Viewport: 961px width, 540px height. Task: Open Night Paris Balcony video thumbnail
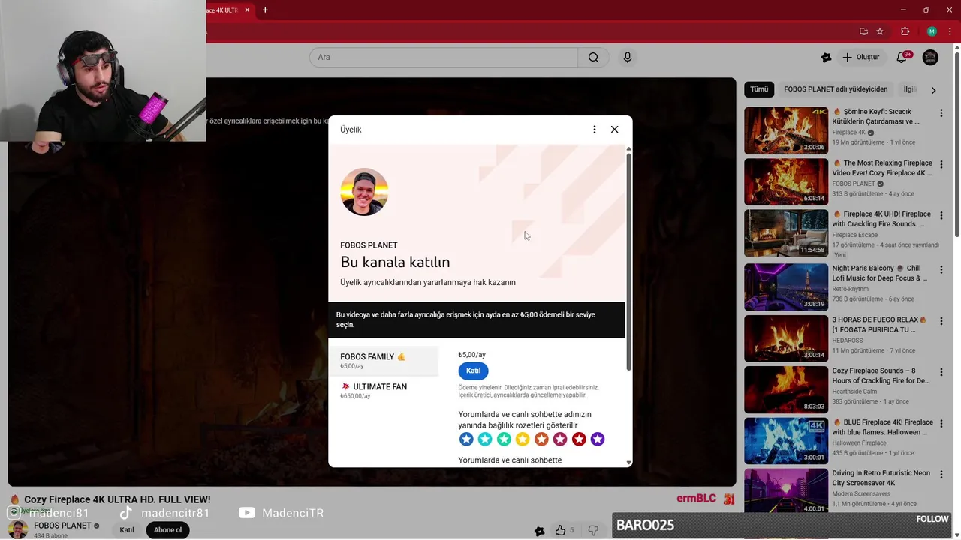(x=786, y=287)
